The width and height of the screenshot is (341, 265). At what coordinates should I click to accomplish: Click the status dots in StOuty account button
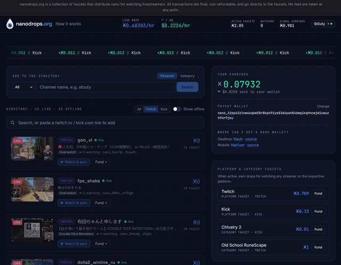tap(330, 24)
